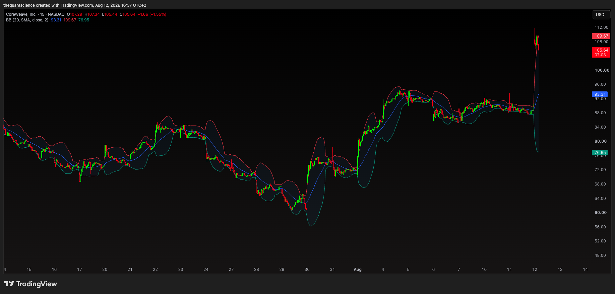Select the CoreWeave, Inc. symbol title

tap(21, 14)
